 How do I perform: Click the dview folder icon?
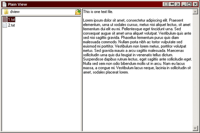[x=6, y=12]
